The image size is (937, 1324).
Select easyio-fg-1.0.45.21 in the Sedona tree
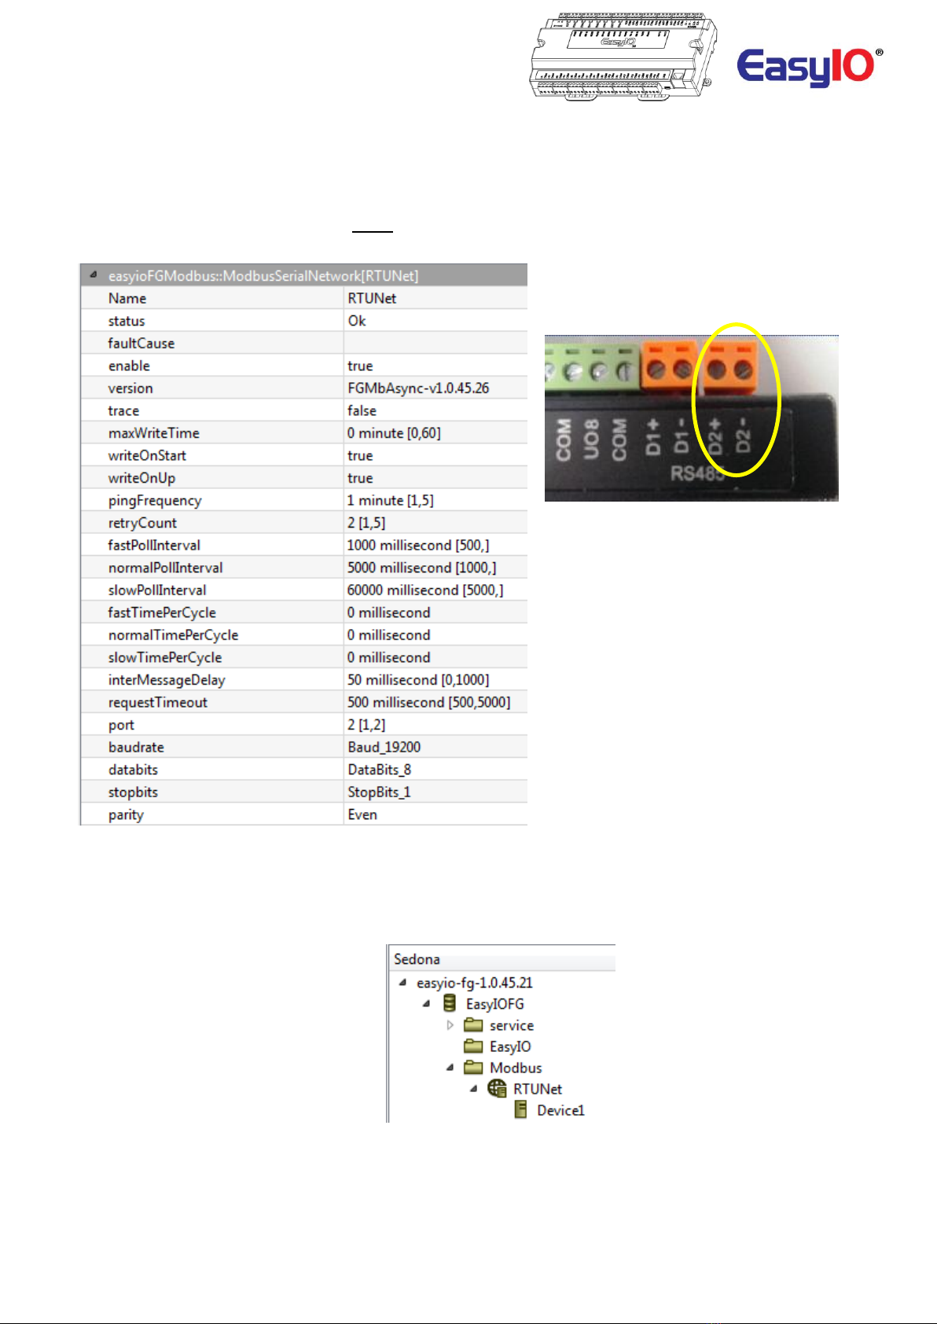tap(475, 983)
